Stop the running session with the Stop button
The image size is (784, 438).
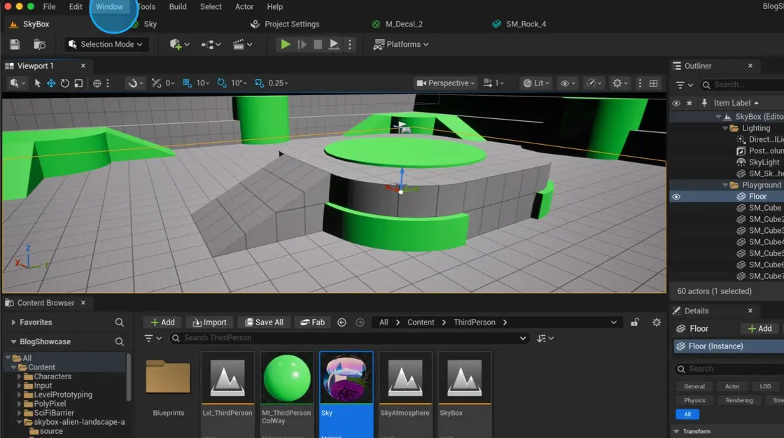[x=318, y=44]
